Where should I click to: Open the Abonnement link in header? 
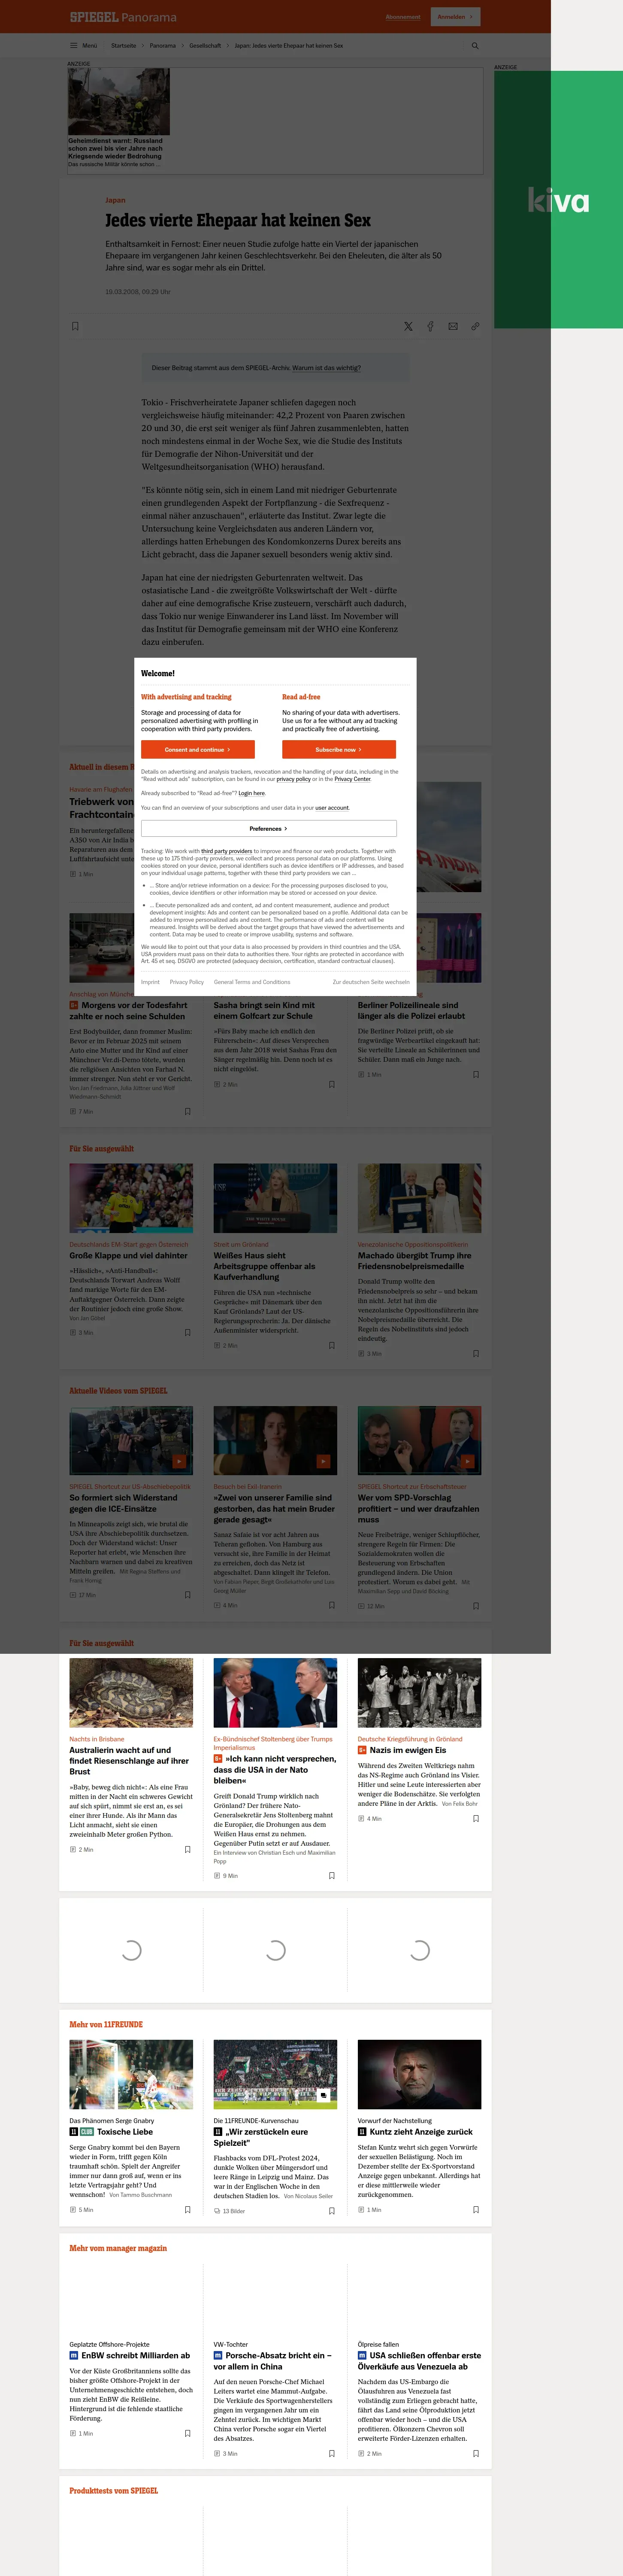coord(403,17)
